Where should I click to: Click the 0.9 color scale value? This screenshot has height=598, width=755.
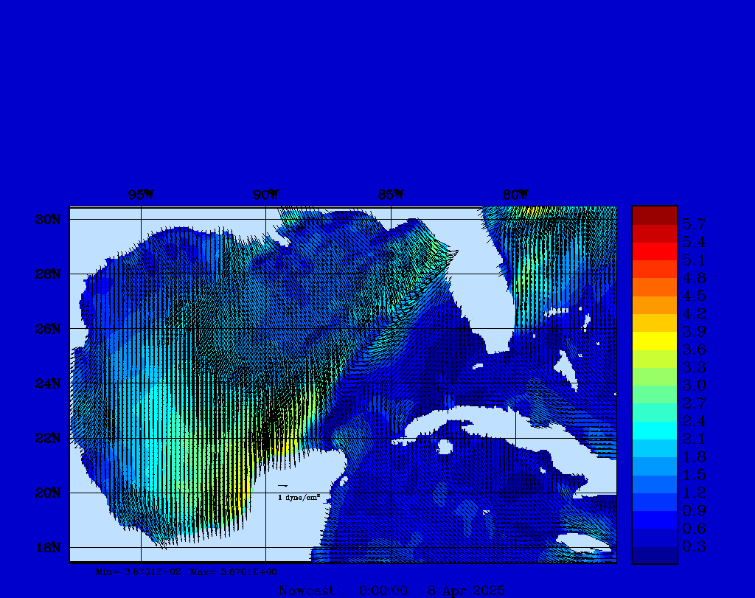[694, 510]
